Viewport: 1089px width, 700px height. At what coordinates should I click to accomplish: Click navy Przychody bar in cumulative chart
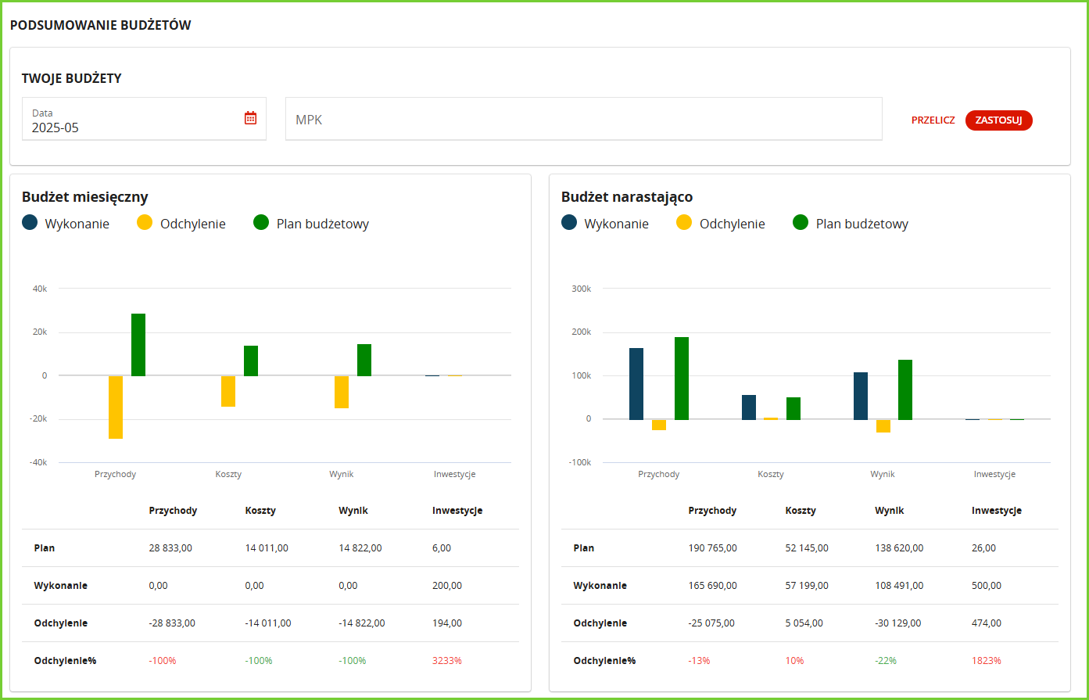tap(636, 383)
